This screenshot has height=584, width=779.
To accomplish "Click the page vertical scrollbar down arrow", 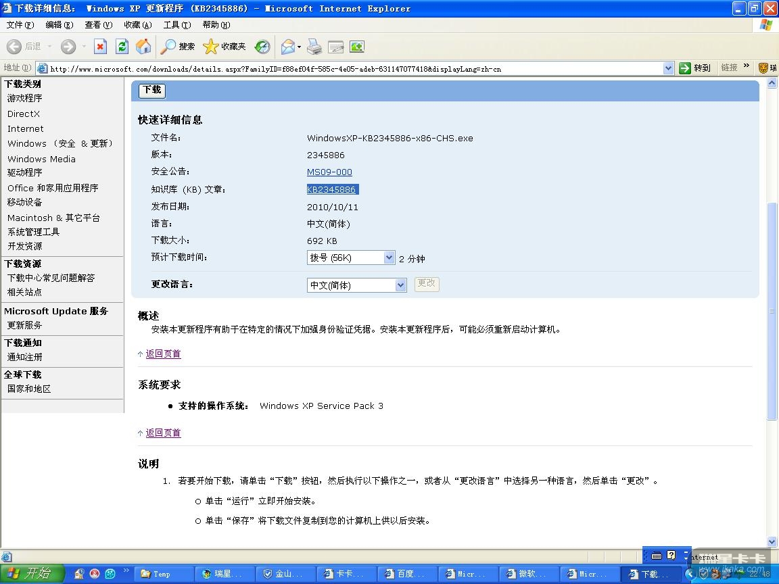I will click(772, 541).
